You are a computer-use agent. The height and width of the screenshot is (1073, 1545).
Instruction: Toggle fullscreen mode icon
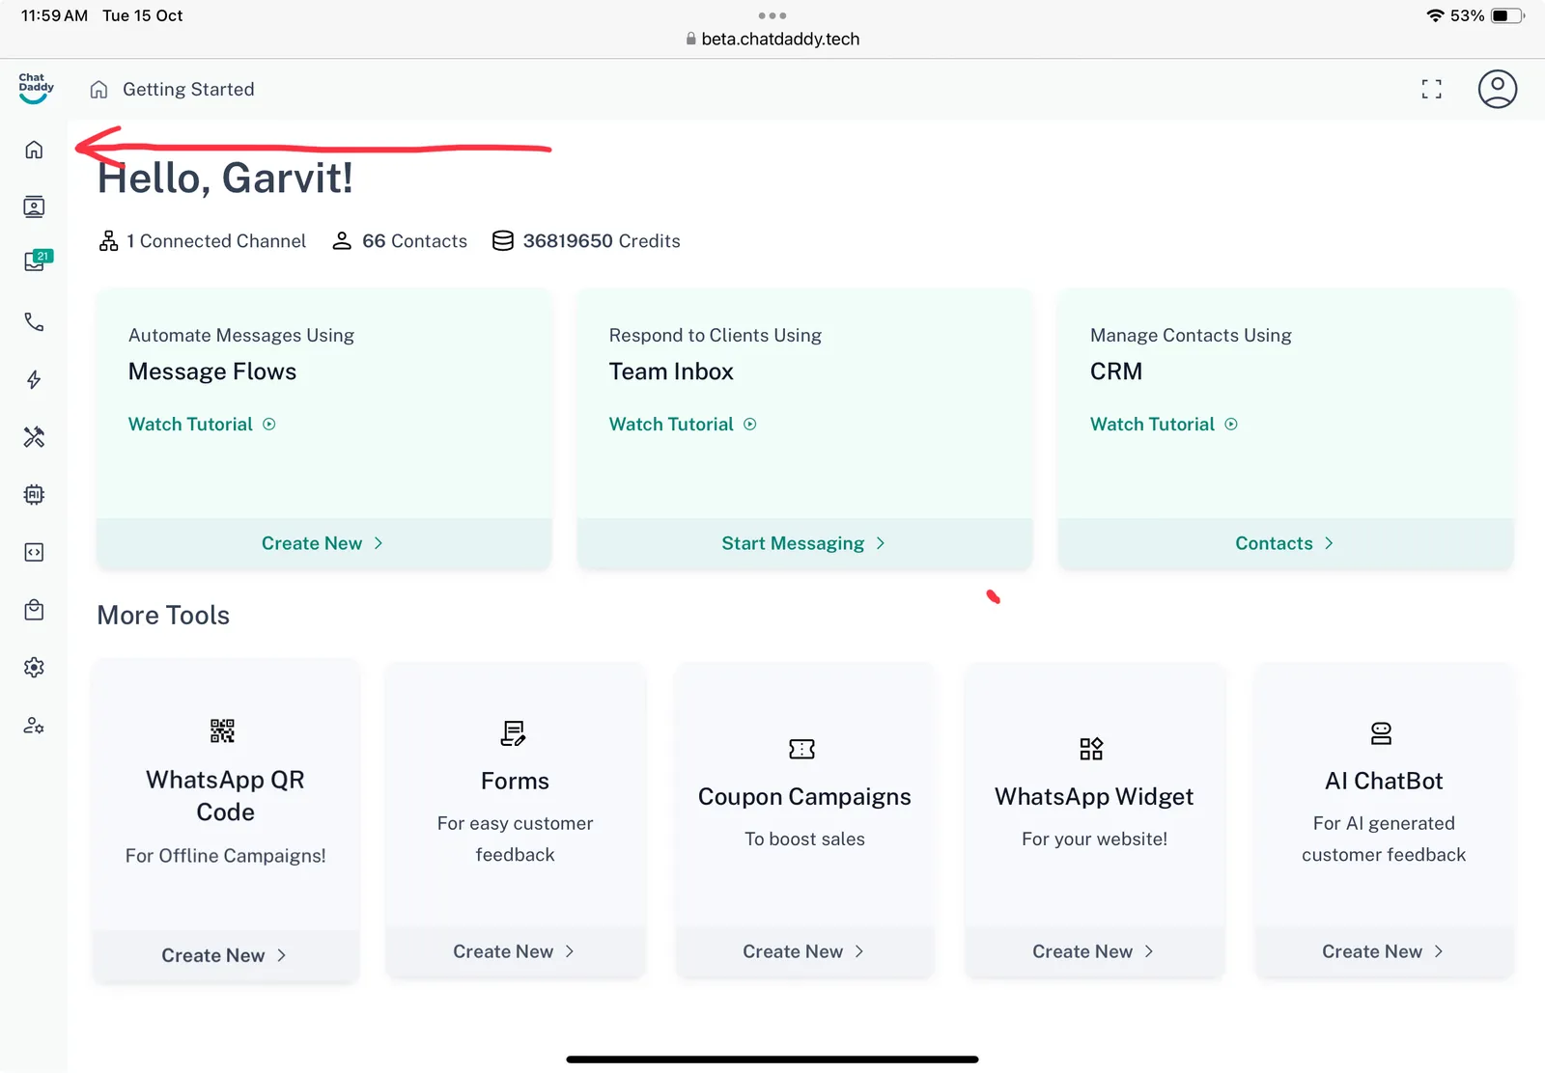(1431, 90)
